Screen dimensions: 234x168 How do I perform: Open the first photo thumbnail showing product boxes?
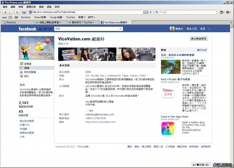click(x=68, y=54)
